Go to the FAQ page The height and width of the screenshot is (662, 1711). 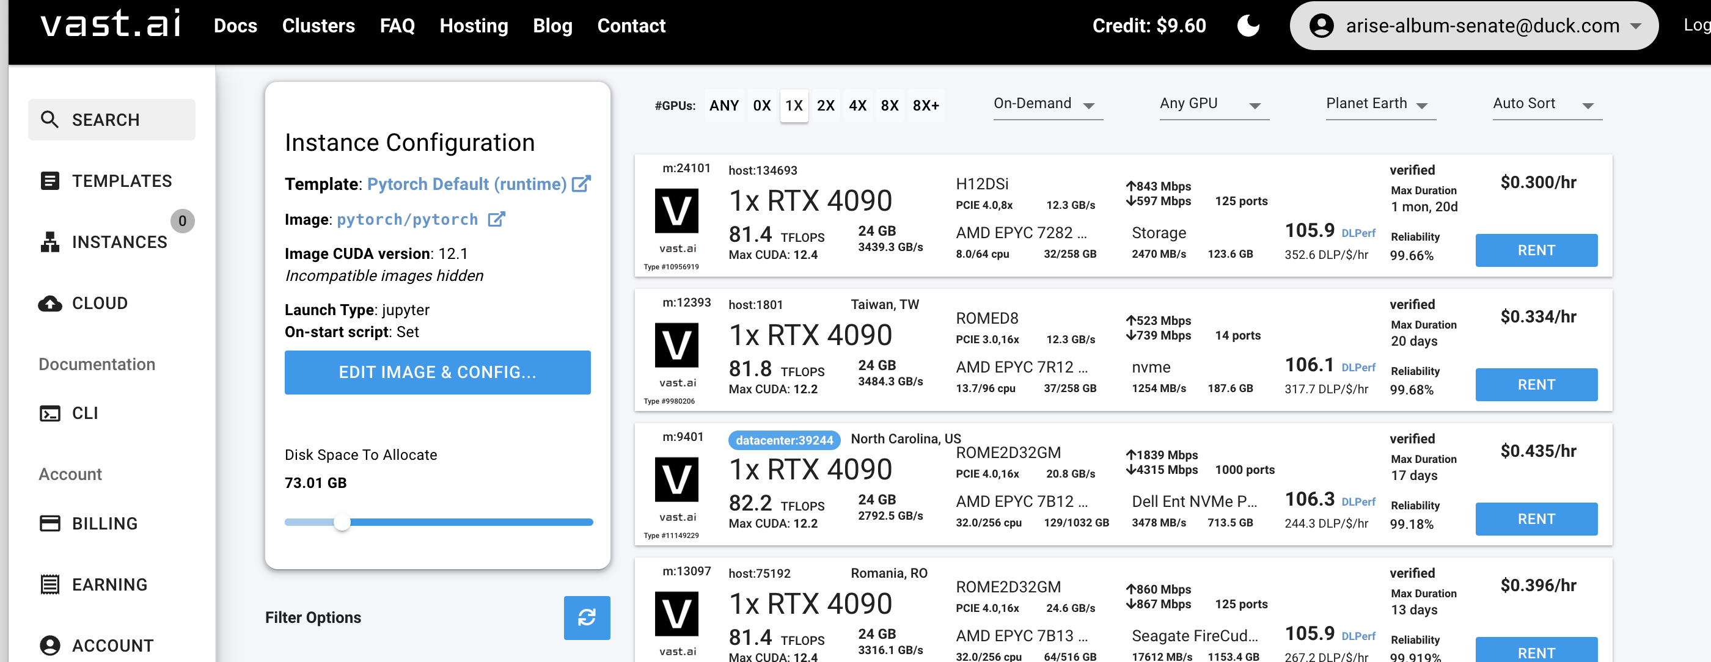pos(397,26)
